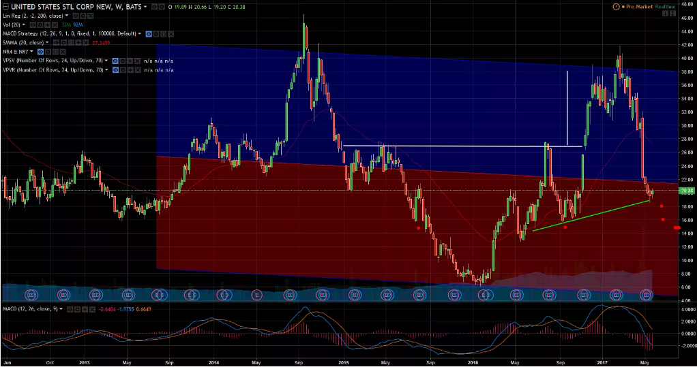The height and width of the screenshot is (367, 697).
Task: Expand the SMMA (20, close) dropdown arrow
Action: tap(47, 43)
